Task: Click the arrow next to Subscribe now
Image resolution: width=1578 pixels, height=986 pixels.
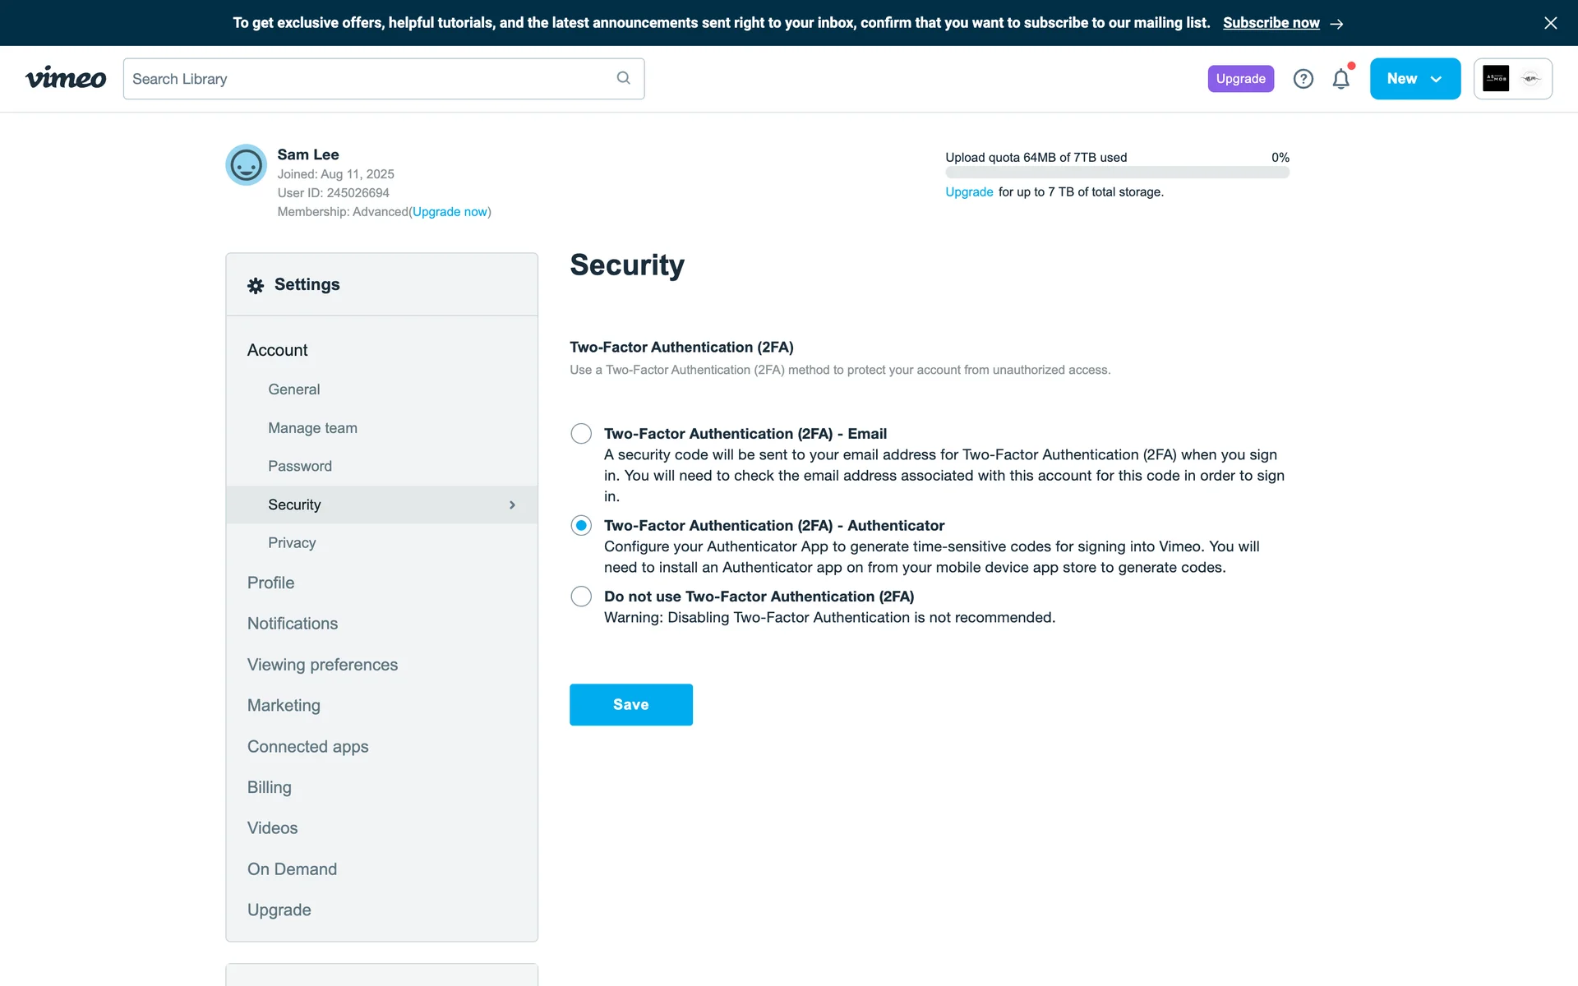Action: [x=1337, y=24]
